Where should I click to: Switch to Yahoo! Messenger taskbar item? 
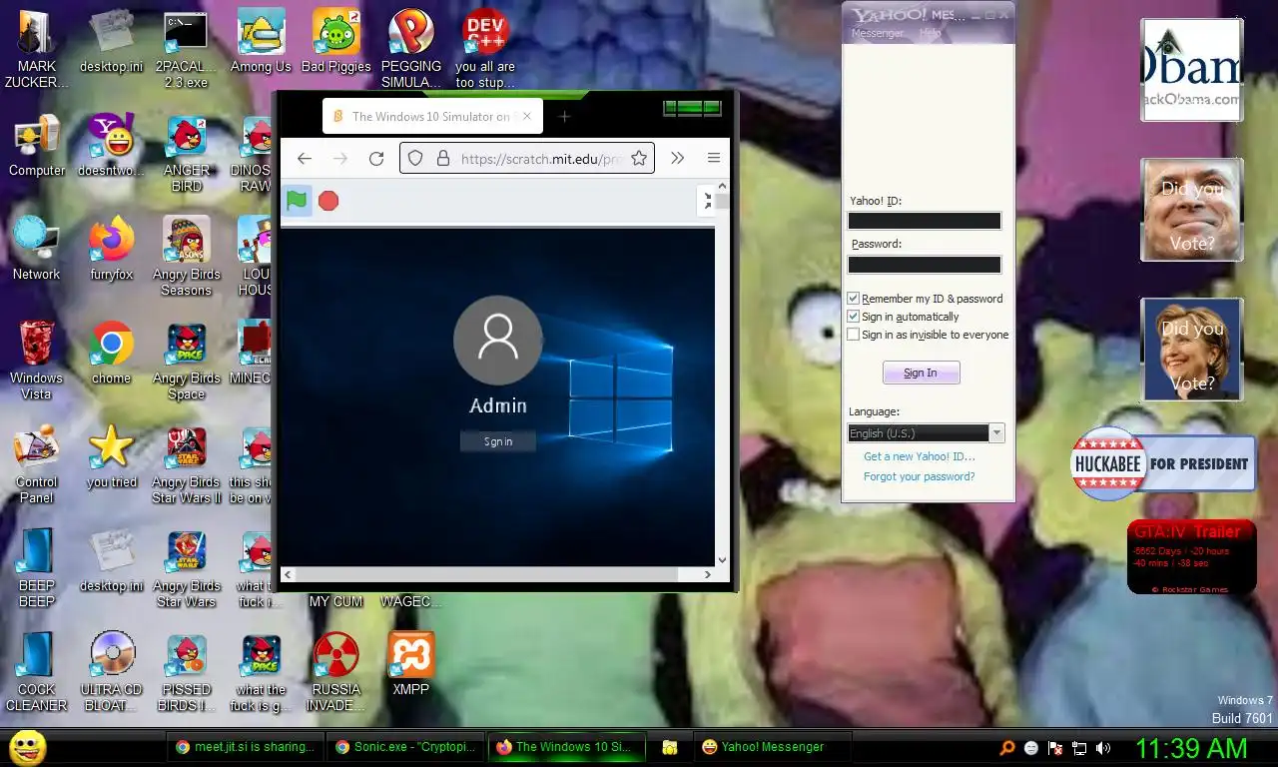coord(772,747)
